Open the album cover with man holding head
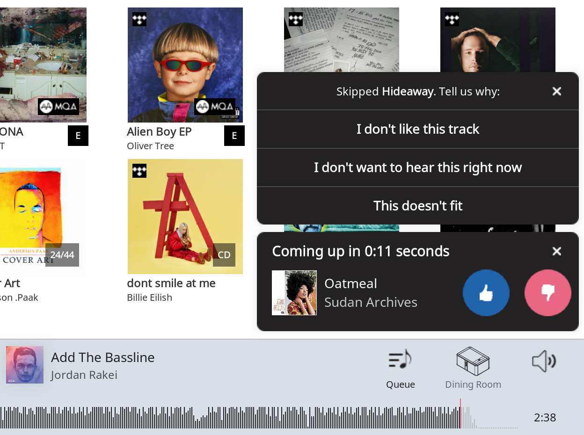Viewport: 584px width, 435px height. (x=498, y=40)
